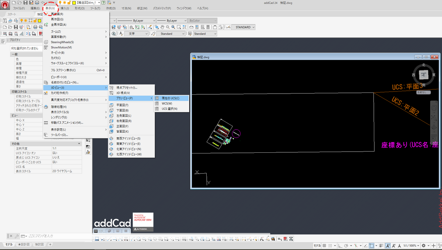Choose UCS 選択(N) in plan view submenu
442x250 pixels.
pyautogui.click(x=172, y=109)
